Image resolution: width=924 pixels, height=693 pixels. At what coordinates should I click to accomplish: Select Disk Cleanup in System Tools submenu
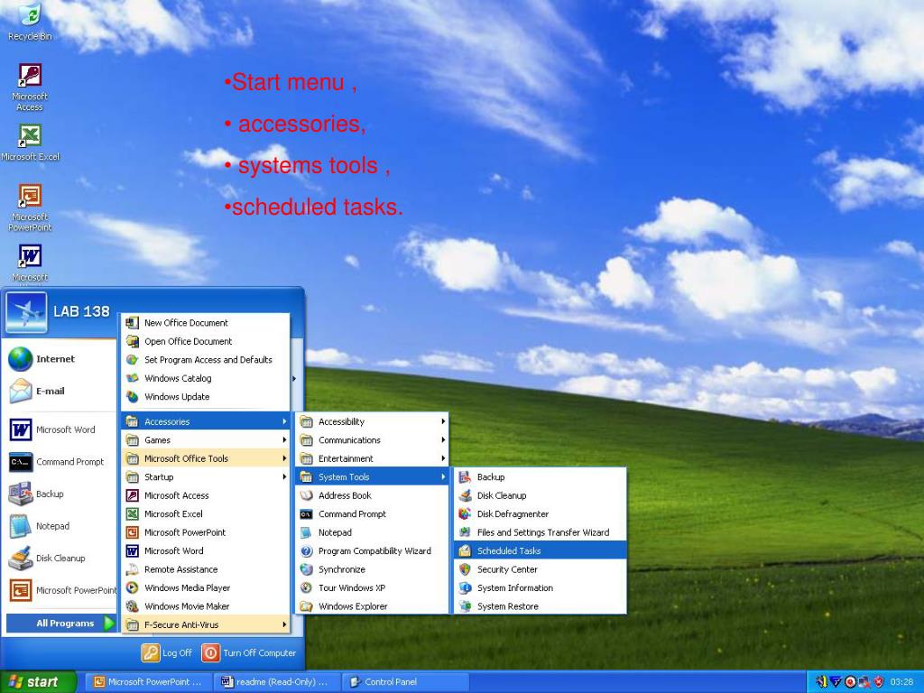pyautogui.click(x=541, y=495)
